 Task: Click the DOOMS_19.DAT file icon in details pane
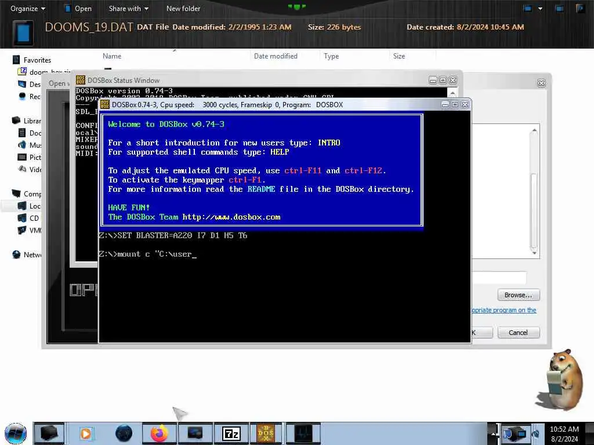click(x=23, y=32)
